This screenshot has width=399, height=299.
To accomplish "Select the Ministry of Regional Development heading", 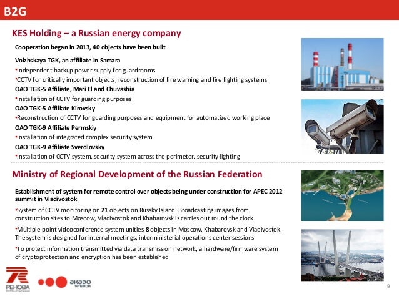I will [x=137, y=174].
